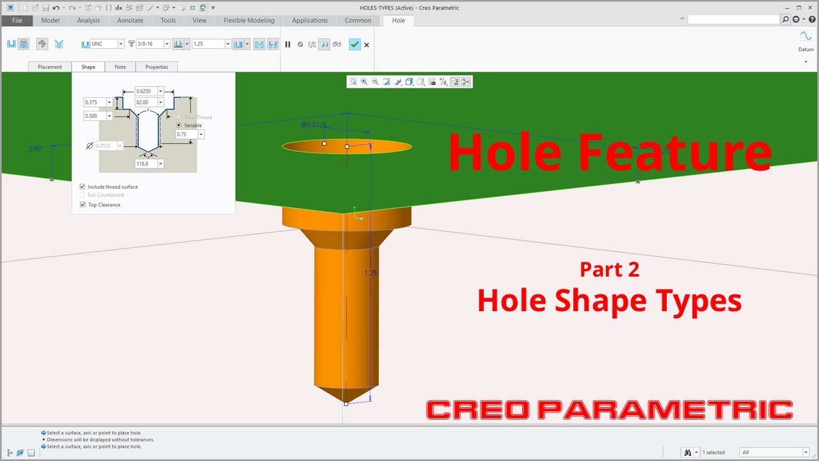Expand the 0.375 counterbore depth dropdown
The height and width of the screenshot is (461, 819).
pos(109,102)
